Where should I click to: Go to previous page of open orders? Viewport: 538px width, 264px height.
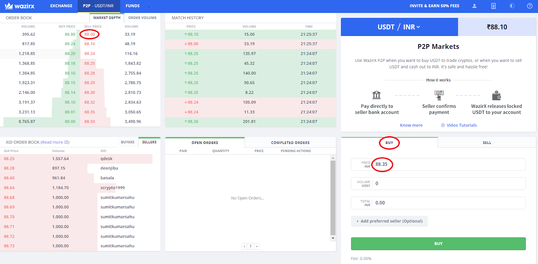coord(244,247)
